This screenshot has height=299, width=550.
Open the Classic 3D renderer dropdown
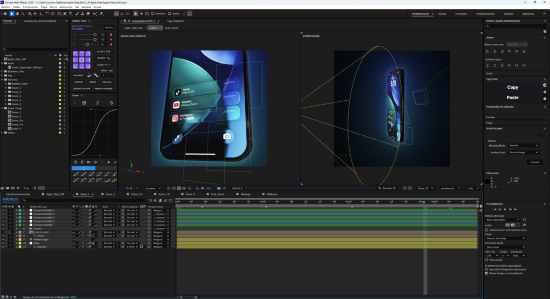tap(425, 188)
